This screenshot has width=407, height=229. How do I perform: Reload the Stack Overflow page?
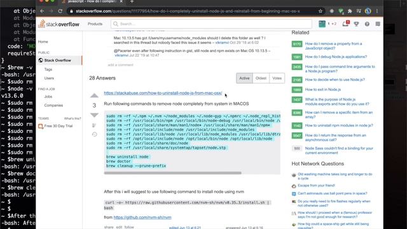pos(60,11)
